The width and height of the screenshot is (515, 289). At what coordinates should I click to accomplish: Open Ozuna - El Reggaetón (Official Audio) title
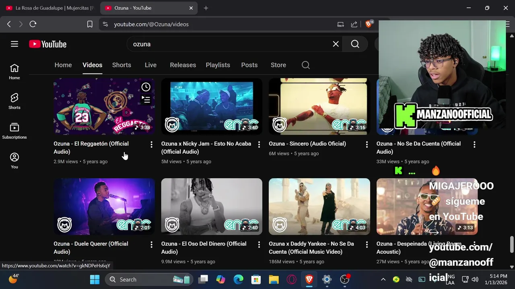coord(91,148)
